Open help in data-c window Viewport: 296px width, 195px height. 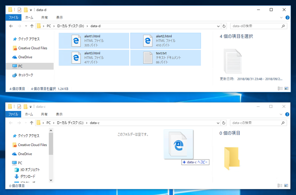click(x=287, y=114)
